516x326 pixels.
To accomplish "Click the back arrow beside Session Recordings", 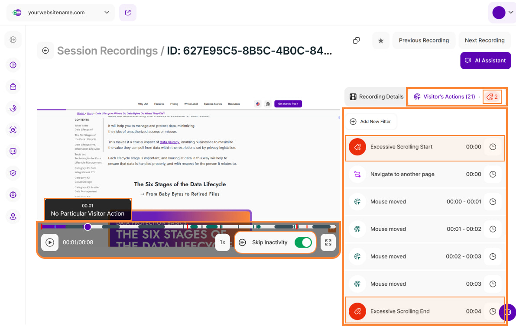I will (45, 51).
